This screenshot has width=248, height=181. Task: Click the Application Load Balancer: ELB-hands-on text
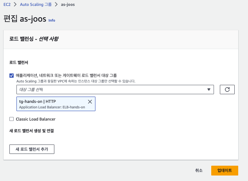point(52,107)
